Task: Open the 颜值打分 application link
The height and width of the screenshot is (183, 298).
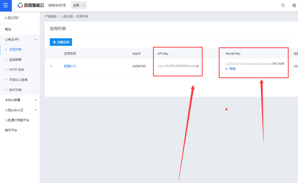Action: coord(70,66)
